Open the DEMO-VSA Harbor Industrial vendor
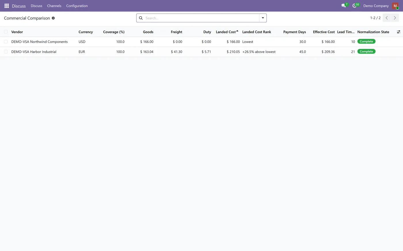The height and width of the screenshot is (251, 403). click(34, 52)
